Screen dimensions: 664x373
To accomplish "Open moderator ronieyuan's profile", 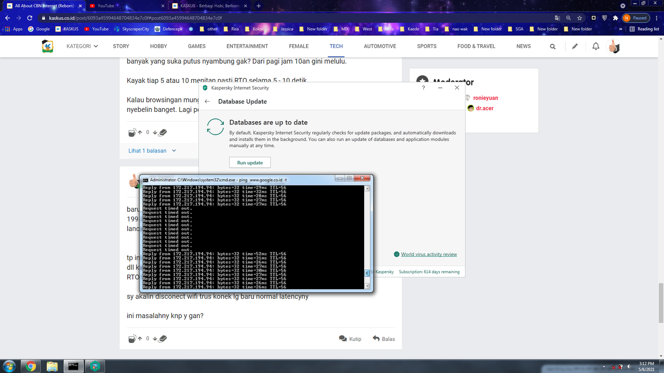I will click(x=486, y=98).
